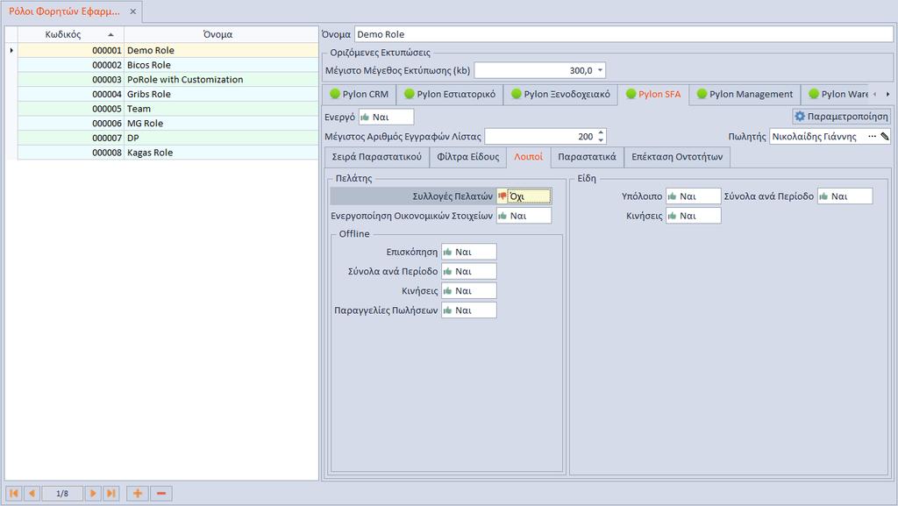Screen dimensions: 898x506
Task: Open Μέγιστο Μέγεθος Εκτύπωσης dropdown arrow
Action: 600,70
